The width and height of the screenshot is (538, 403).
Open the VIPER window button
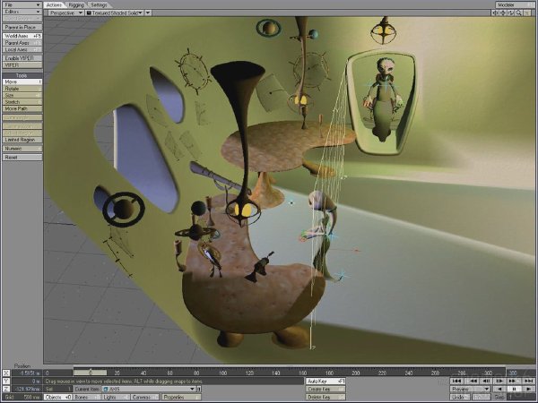[22, 64]
